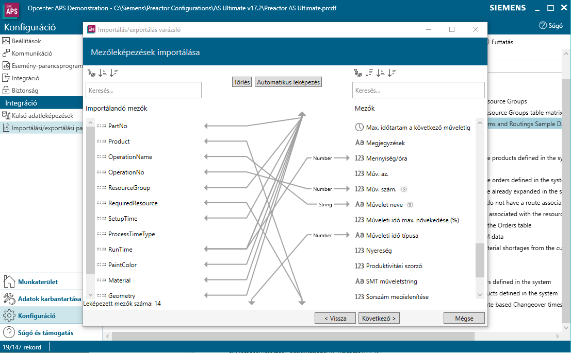This screenshot has width=571, height=353.
Task: Select Biztonság lock item
Action: pyautogui.click(x=25, y=91)
